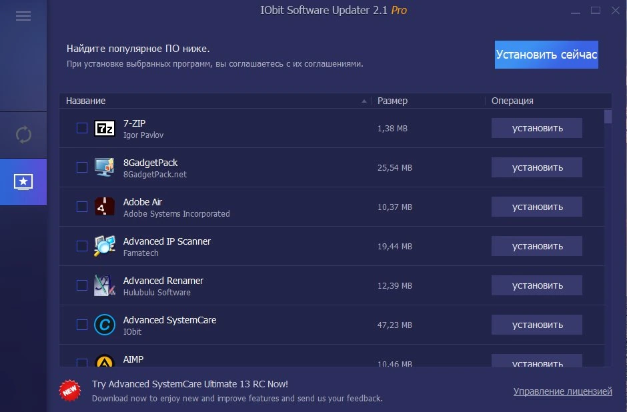Image resolution: width=627 pixels, height=412 pixels.
Task: Install Advanced IP Scanner
Action: pos(537,246)
